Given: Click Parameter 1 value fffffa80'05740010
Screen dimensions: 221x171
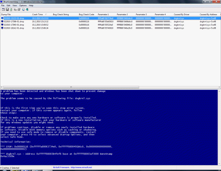Looking at the screenshot, I should 106,28.
